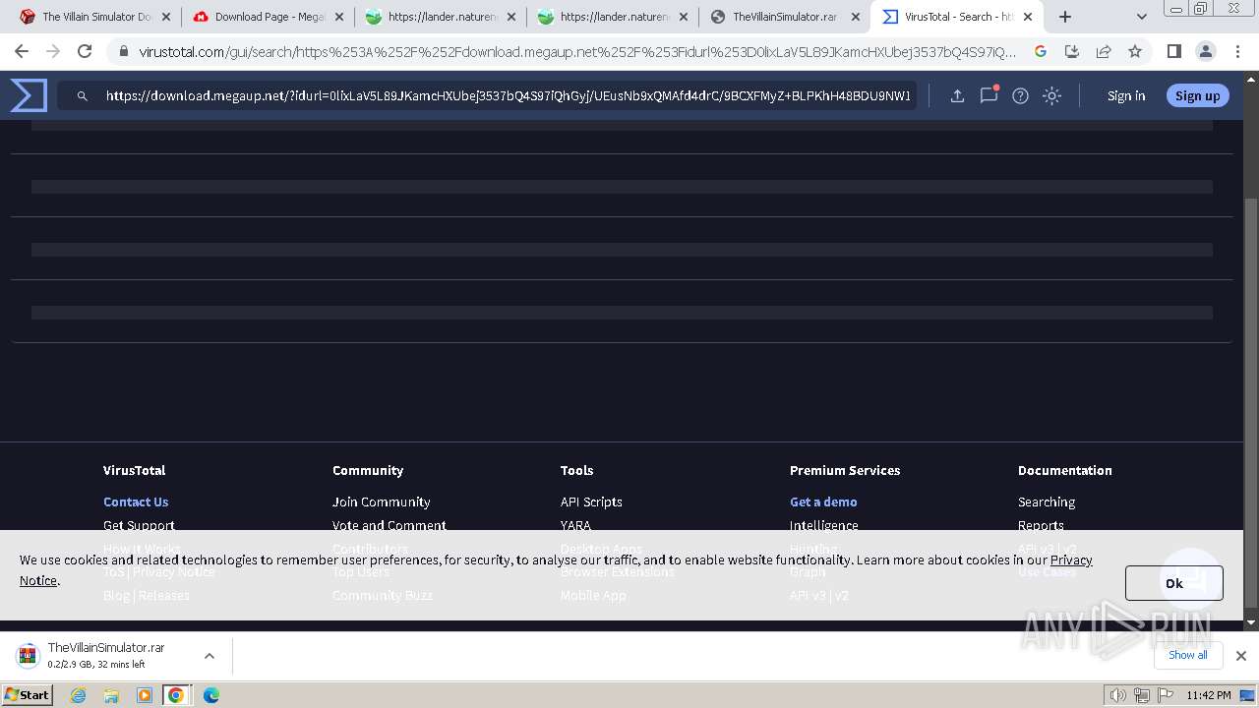Click the volume speaker tray icon

pos(1118,695)
